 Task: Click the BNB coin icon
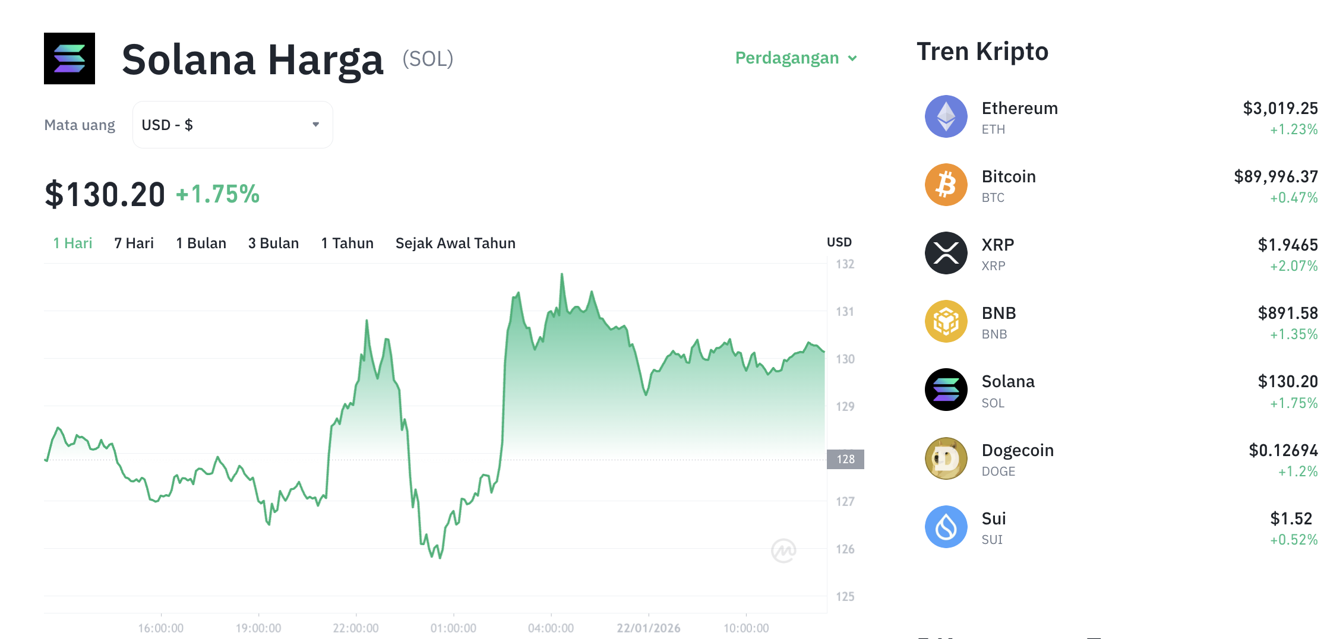(x=946, y=321)
